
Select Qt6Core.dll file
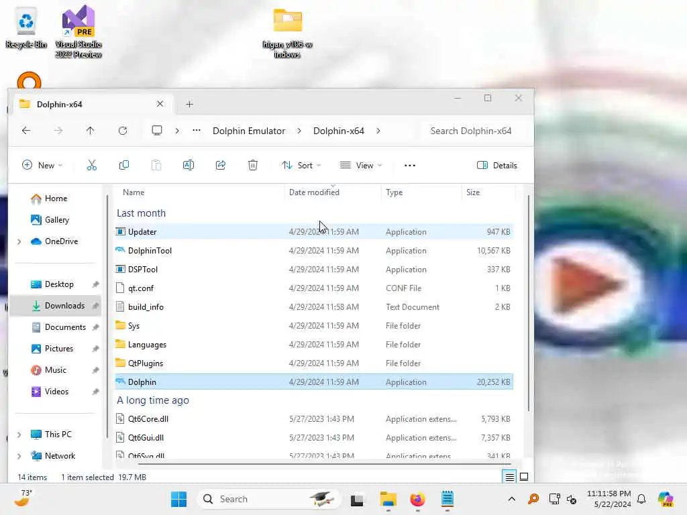click(x=314, y=419)
